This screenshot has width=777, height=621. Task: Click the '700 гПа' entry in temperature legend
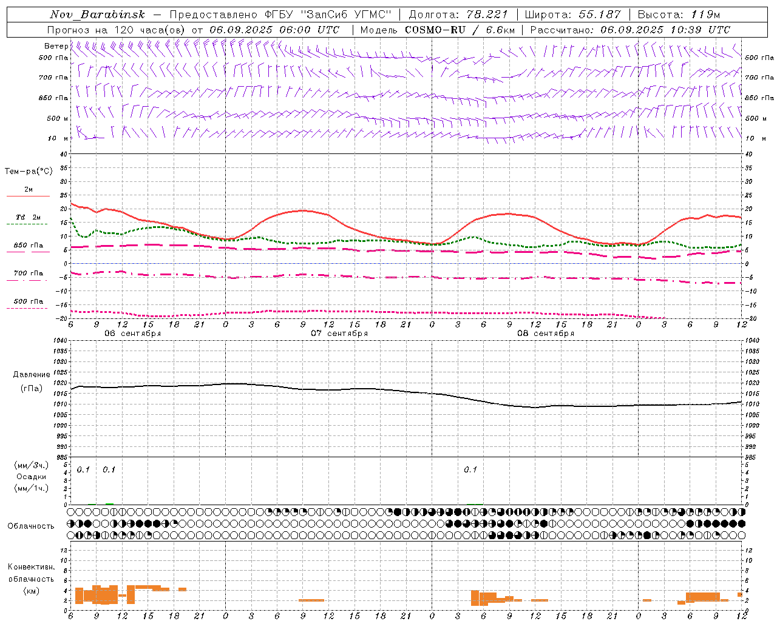[29, 274]
